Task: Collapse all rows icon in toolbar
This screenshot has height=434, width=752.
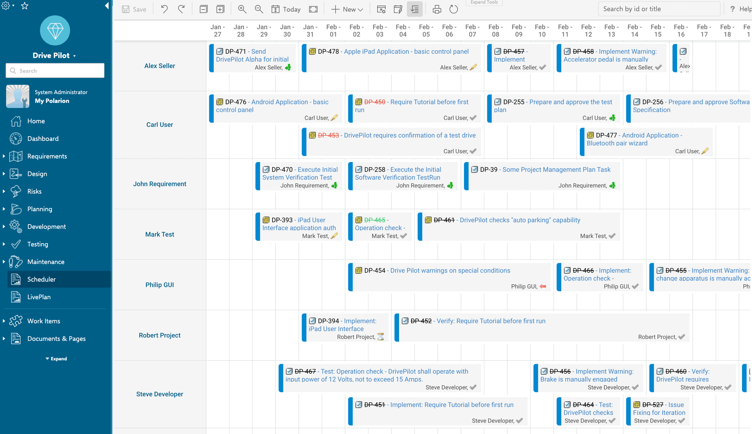Action: pos(203,9)
